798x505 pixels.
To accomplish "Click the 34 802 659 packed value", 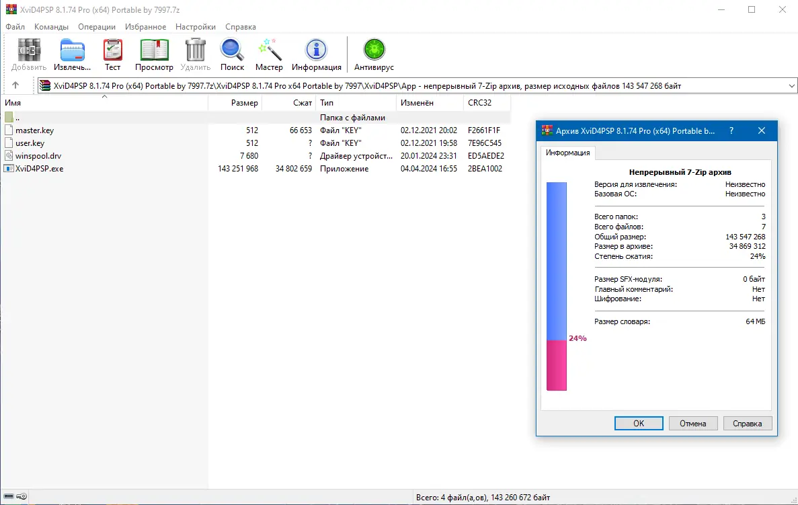I will [294, 169].
